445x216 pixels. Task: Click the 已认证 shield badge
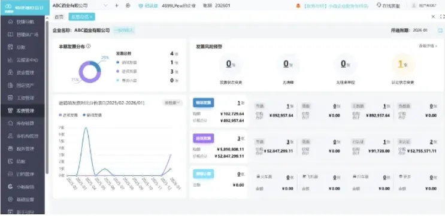point(148,5)
